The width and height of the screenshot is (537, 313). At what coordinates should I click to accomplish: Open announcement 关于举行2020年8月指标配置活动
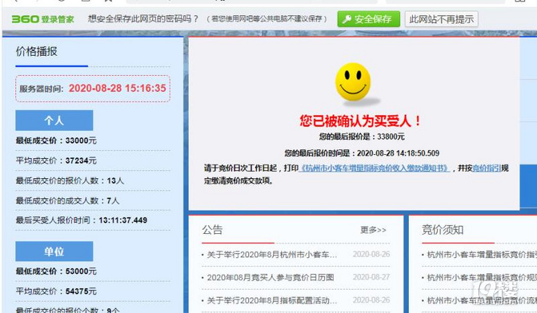coord(272,301)
